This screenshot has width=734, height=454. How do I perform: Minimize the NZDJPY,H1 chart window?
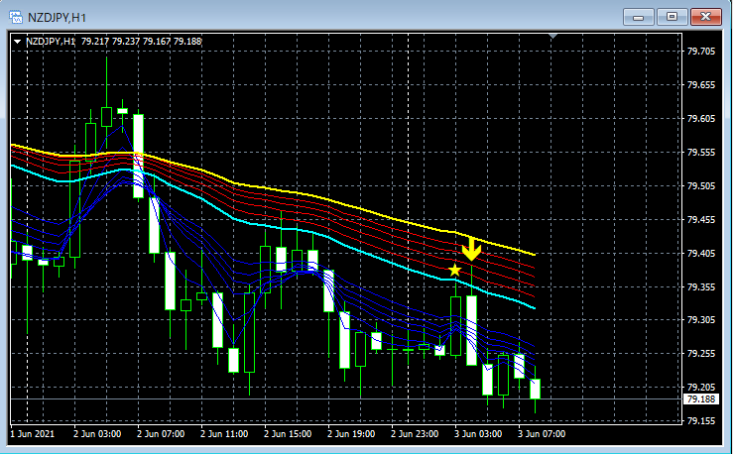(x=638, y=17)
